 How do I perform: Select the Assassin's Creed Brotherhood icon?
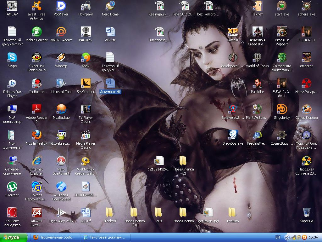257,32
